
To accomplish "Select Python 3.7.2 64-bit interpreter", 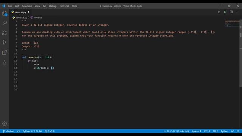I will [x=32, y=131].
